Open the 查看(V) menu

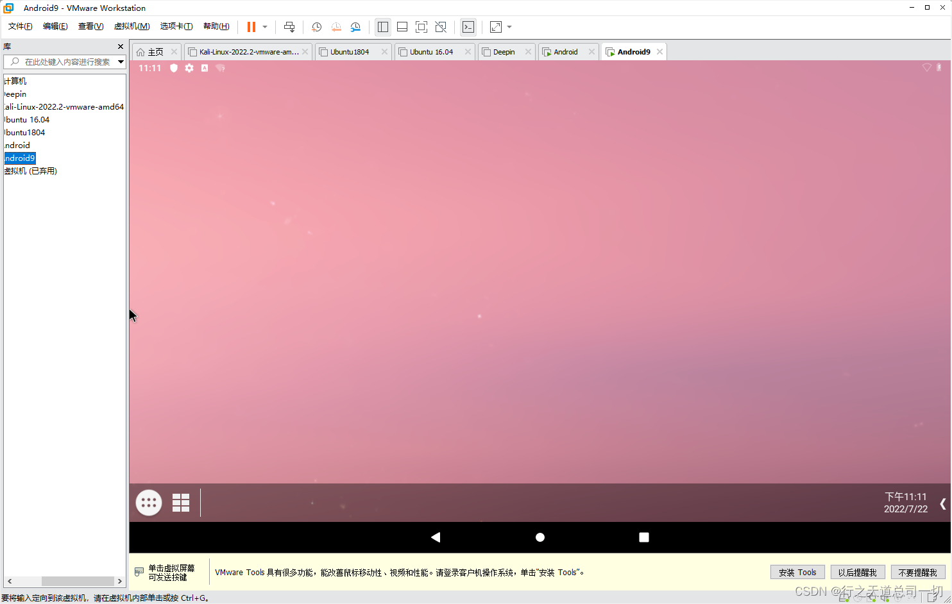[x=90, y=26]
